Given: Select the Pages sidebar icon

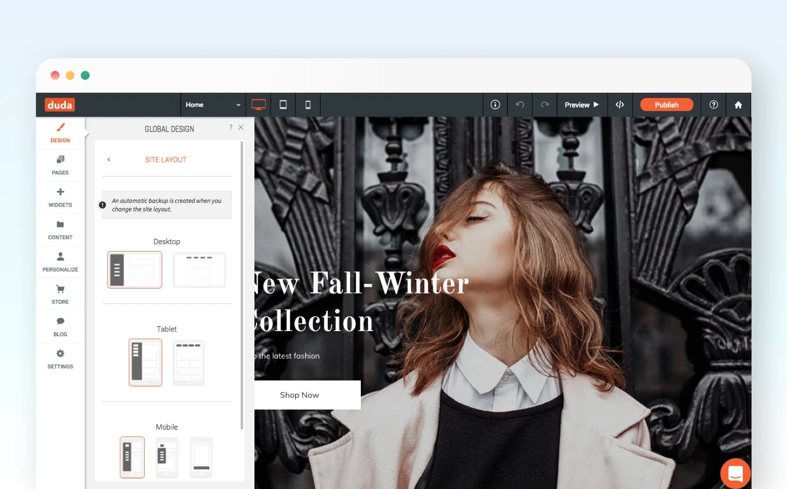Looking at the screenshot, I should (x=60, y=165).
